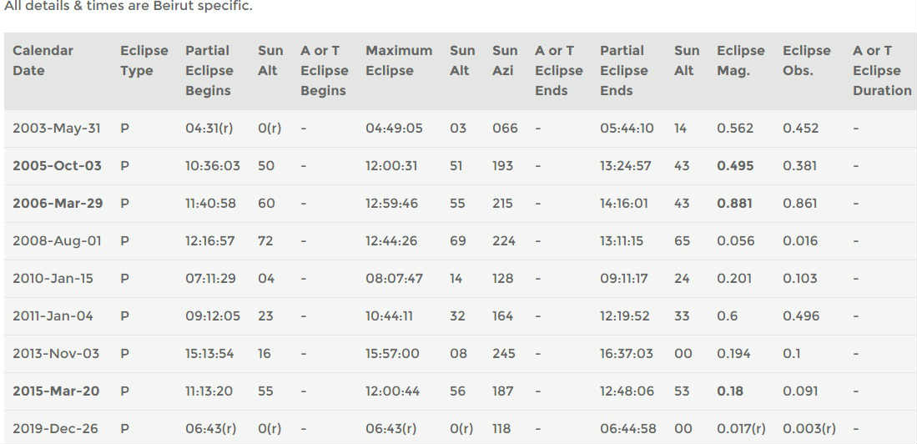Click the Eclipse Mag. column header
Viewport: 917px width, 444px height.
pos(740,60)
